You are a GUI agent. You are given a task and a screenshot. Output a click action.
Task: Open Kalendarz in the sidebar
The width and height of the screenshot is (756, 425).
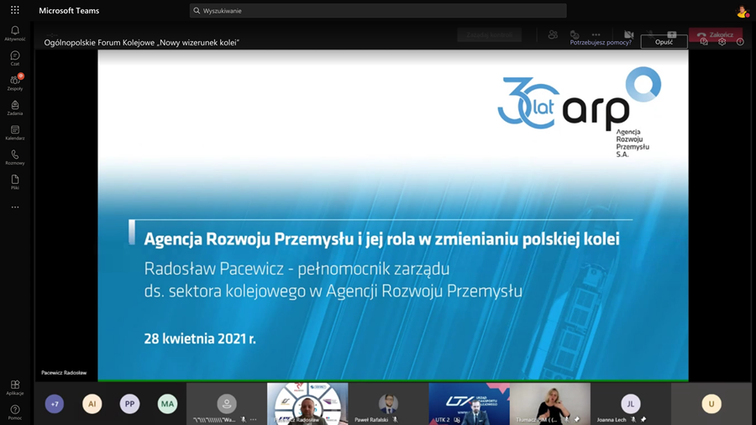15,133
